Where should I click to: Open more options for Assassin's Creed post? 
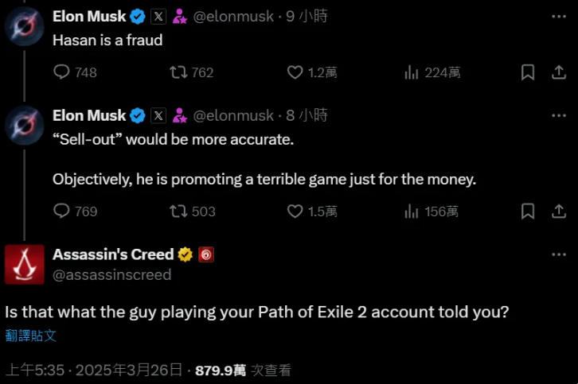[558, 254]
